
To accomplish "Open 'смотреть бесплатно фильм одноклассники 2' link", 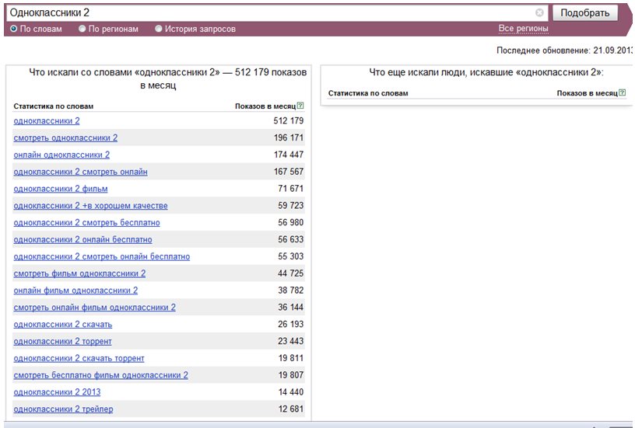I will pyautogui.click(x=101, y=375).
